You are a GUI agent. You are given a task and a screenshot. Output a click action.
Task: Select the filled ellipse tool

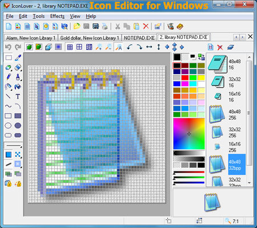coord(18,125)
